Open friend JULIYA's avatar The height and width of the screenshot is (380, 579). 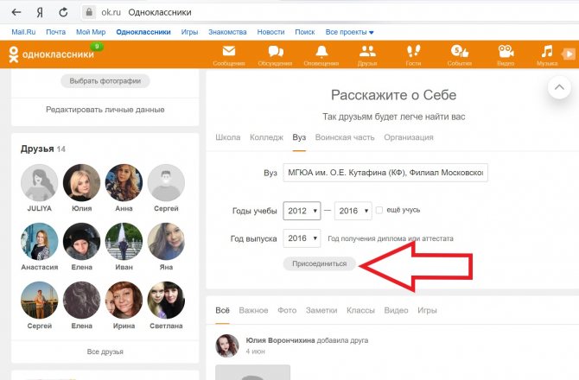click(39, 182)
